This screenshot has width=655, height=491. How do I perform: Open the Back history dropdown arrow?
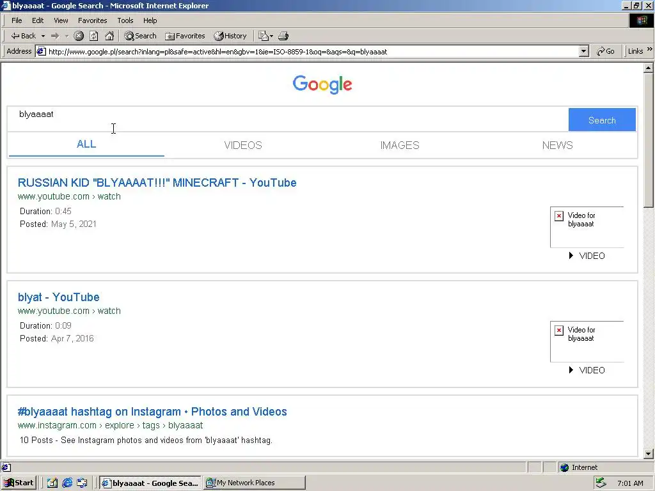point(43,36)
